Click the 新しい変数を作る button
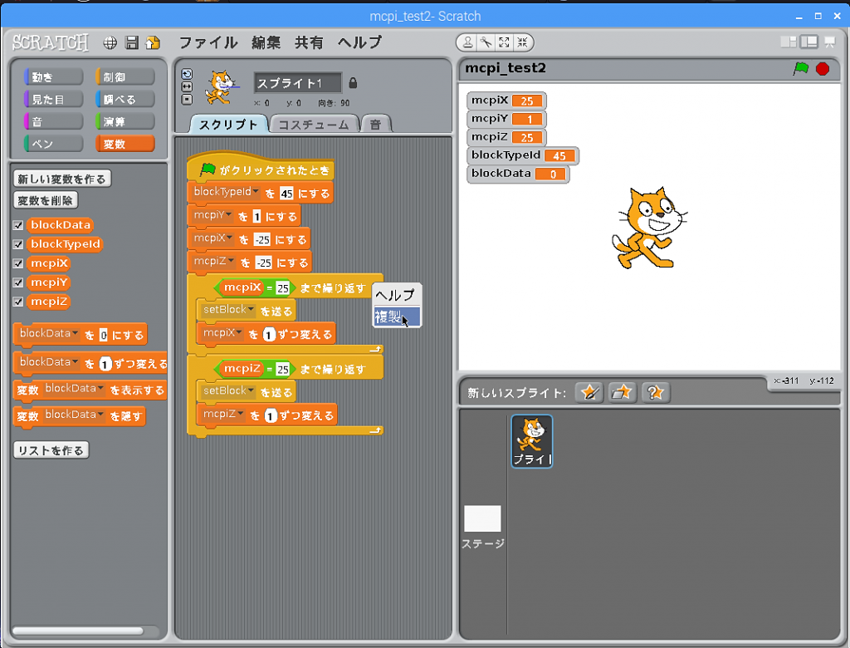This screenshot has width=850, height=648. [x=62, y=179]
